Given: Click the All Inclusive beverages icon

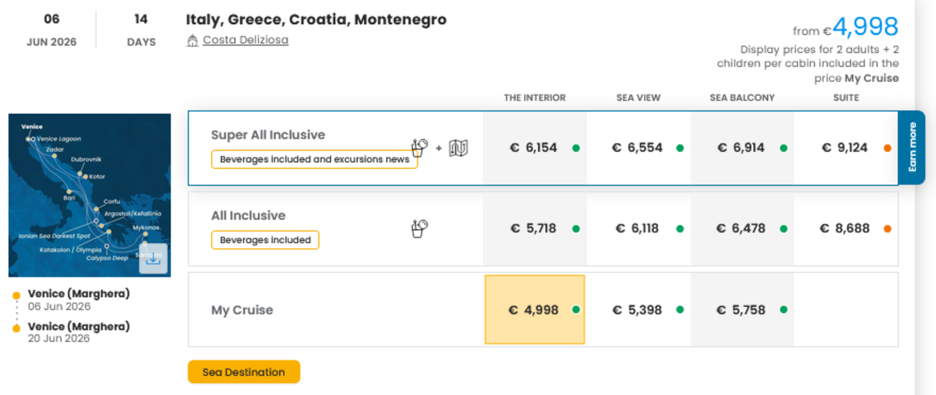Looking at the screenshot, I should 419,228.
